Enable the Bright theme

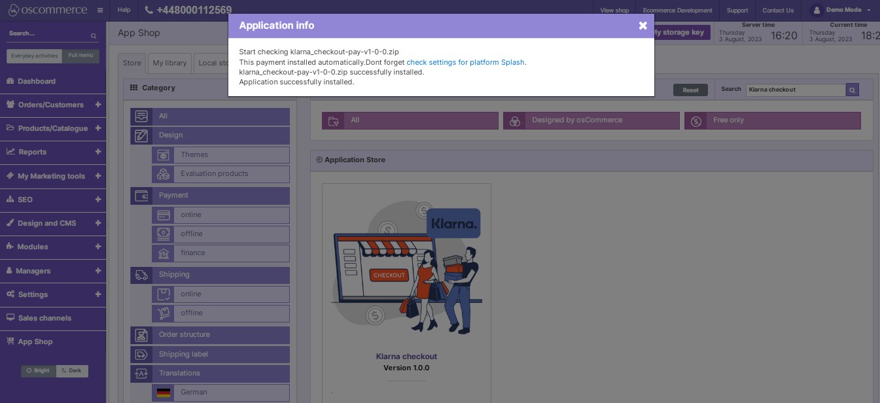tap(39, 371)
